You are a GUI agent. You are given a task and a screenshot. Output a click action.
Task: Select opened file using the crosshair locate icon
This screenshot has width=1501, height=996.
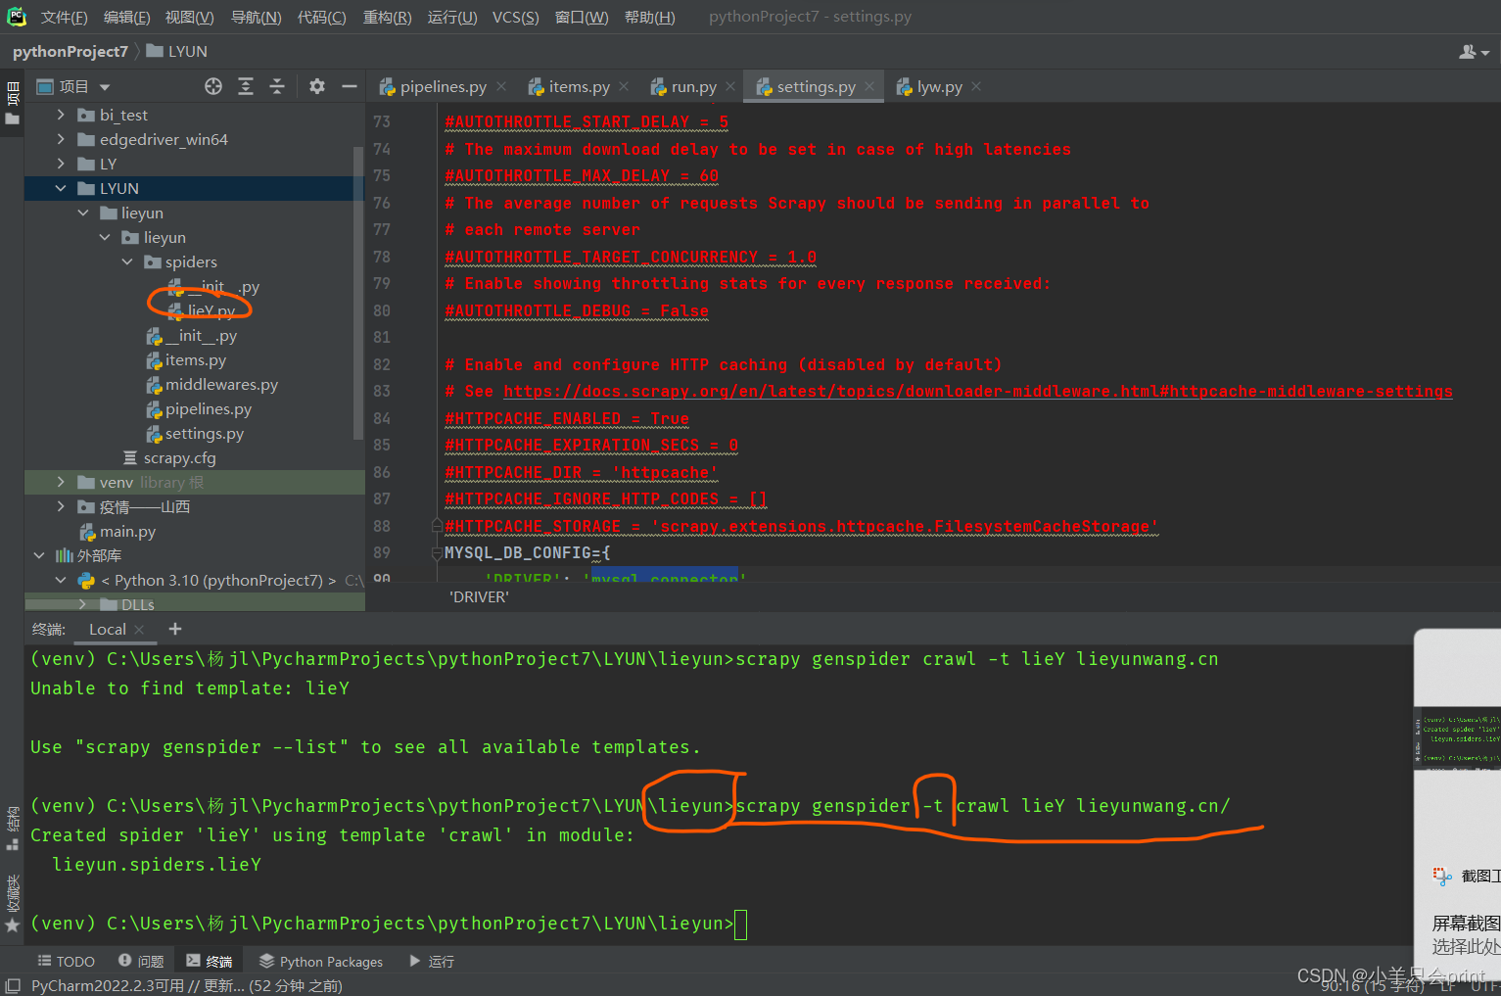click(x=213, y=86)
